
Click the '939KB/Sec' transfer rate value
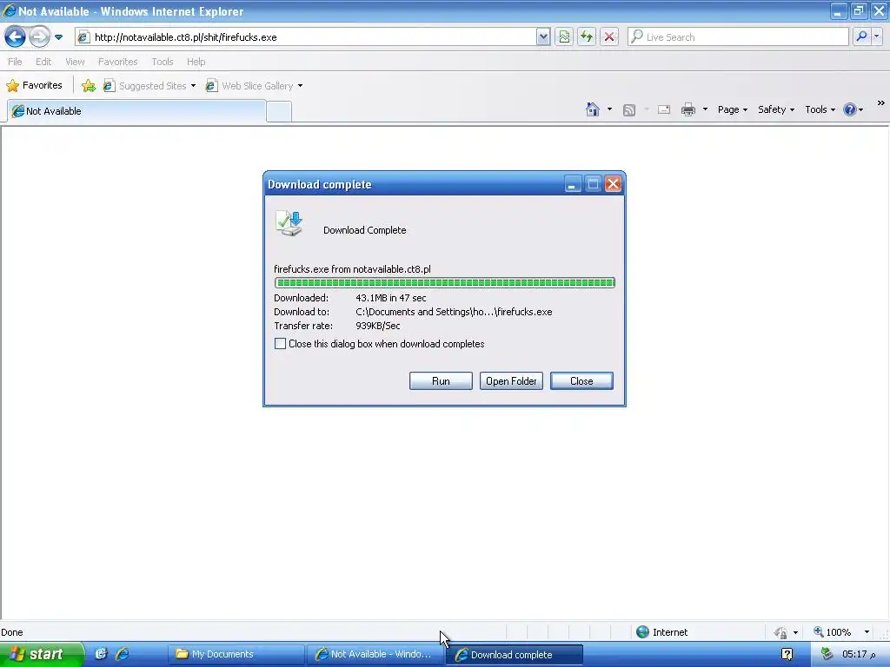[378, 327]
